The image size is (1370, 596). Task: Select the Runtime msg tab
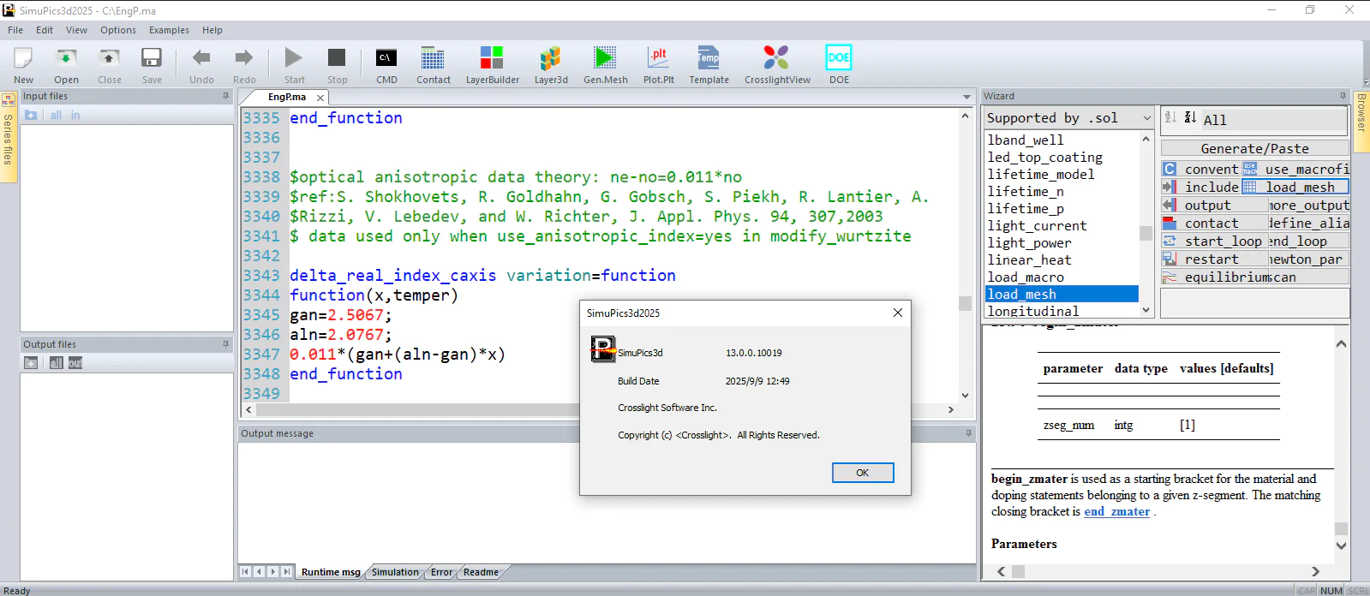(x=331, y=572)
